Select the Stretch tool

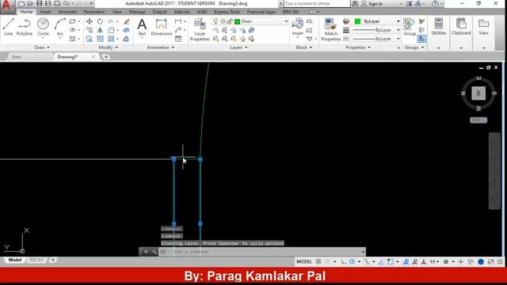(90, 39)
